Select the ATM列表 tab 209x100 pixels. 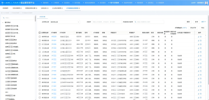(42, 17)
